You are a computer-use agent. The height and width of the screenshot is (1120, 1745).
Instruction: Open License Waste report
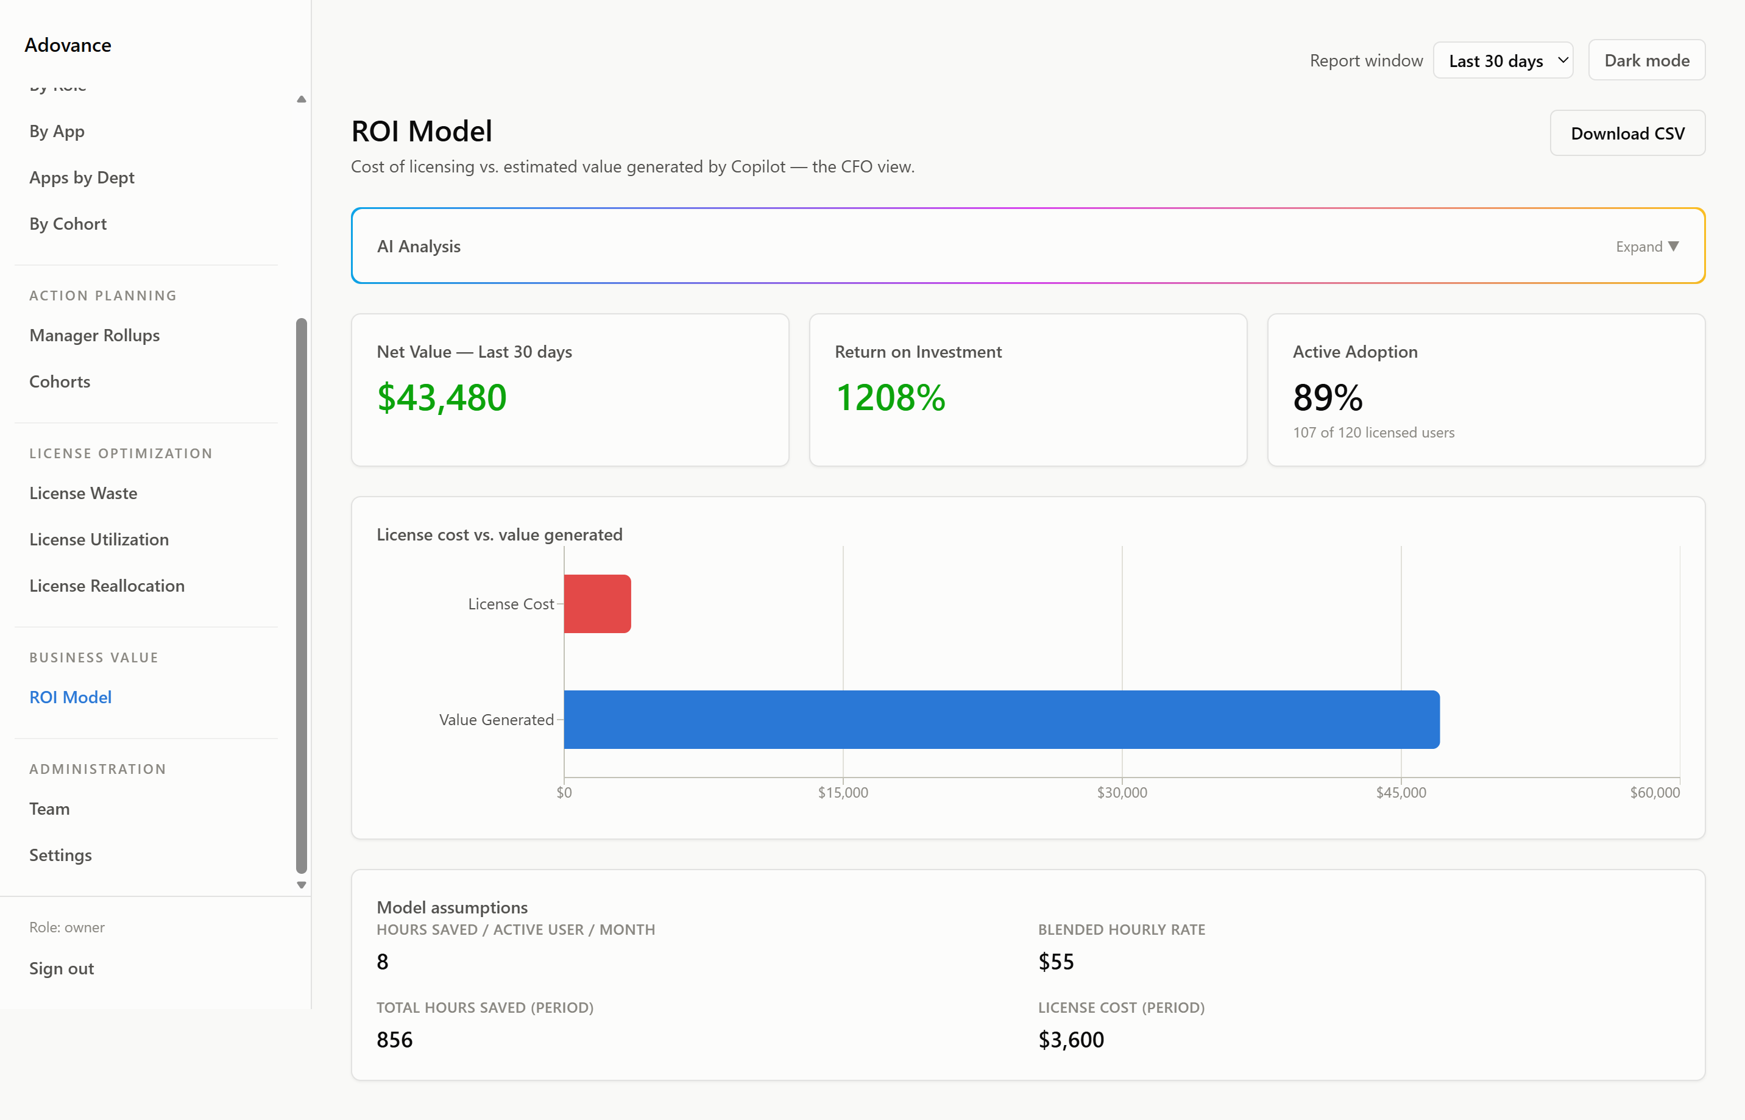(83, 493)
